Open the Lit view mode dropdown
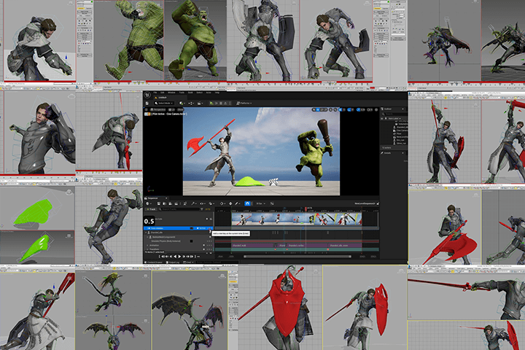The width and height of the screenshot is (525, 350). click(x=171, y=109)
